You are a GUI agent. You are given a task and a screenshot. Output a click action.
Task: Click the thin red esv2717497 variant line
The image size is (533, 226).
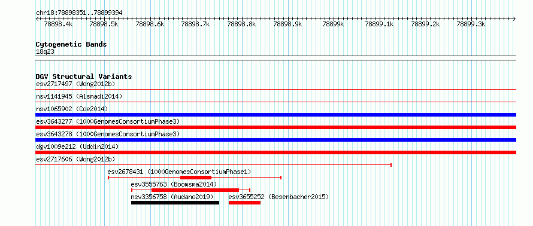point(275,90)
